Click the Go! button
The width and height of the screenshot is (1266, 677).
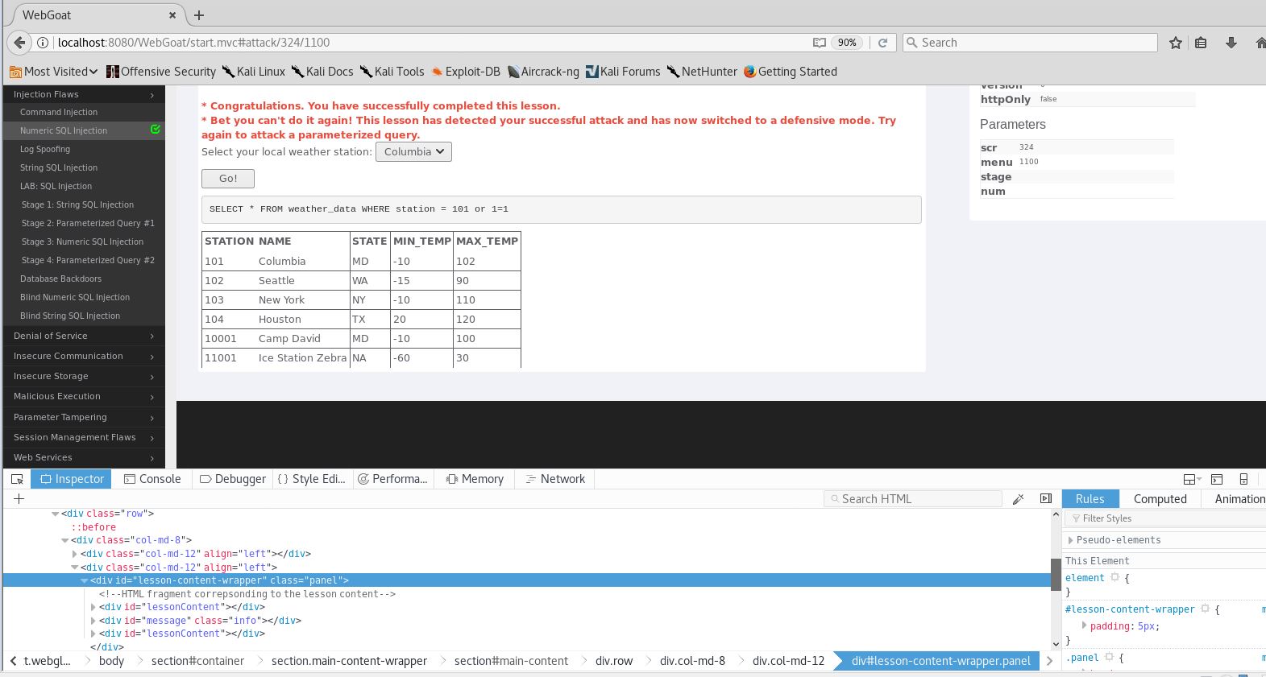tap(228, 179)
